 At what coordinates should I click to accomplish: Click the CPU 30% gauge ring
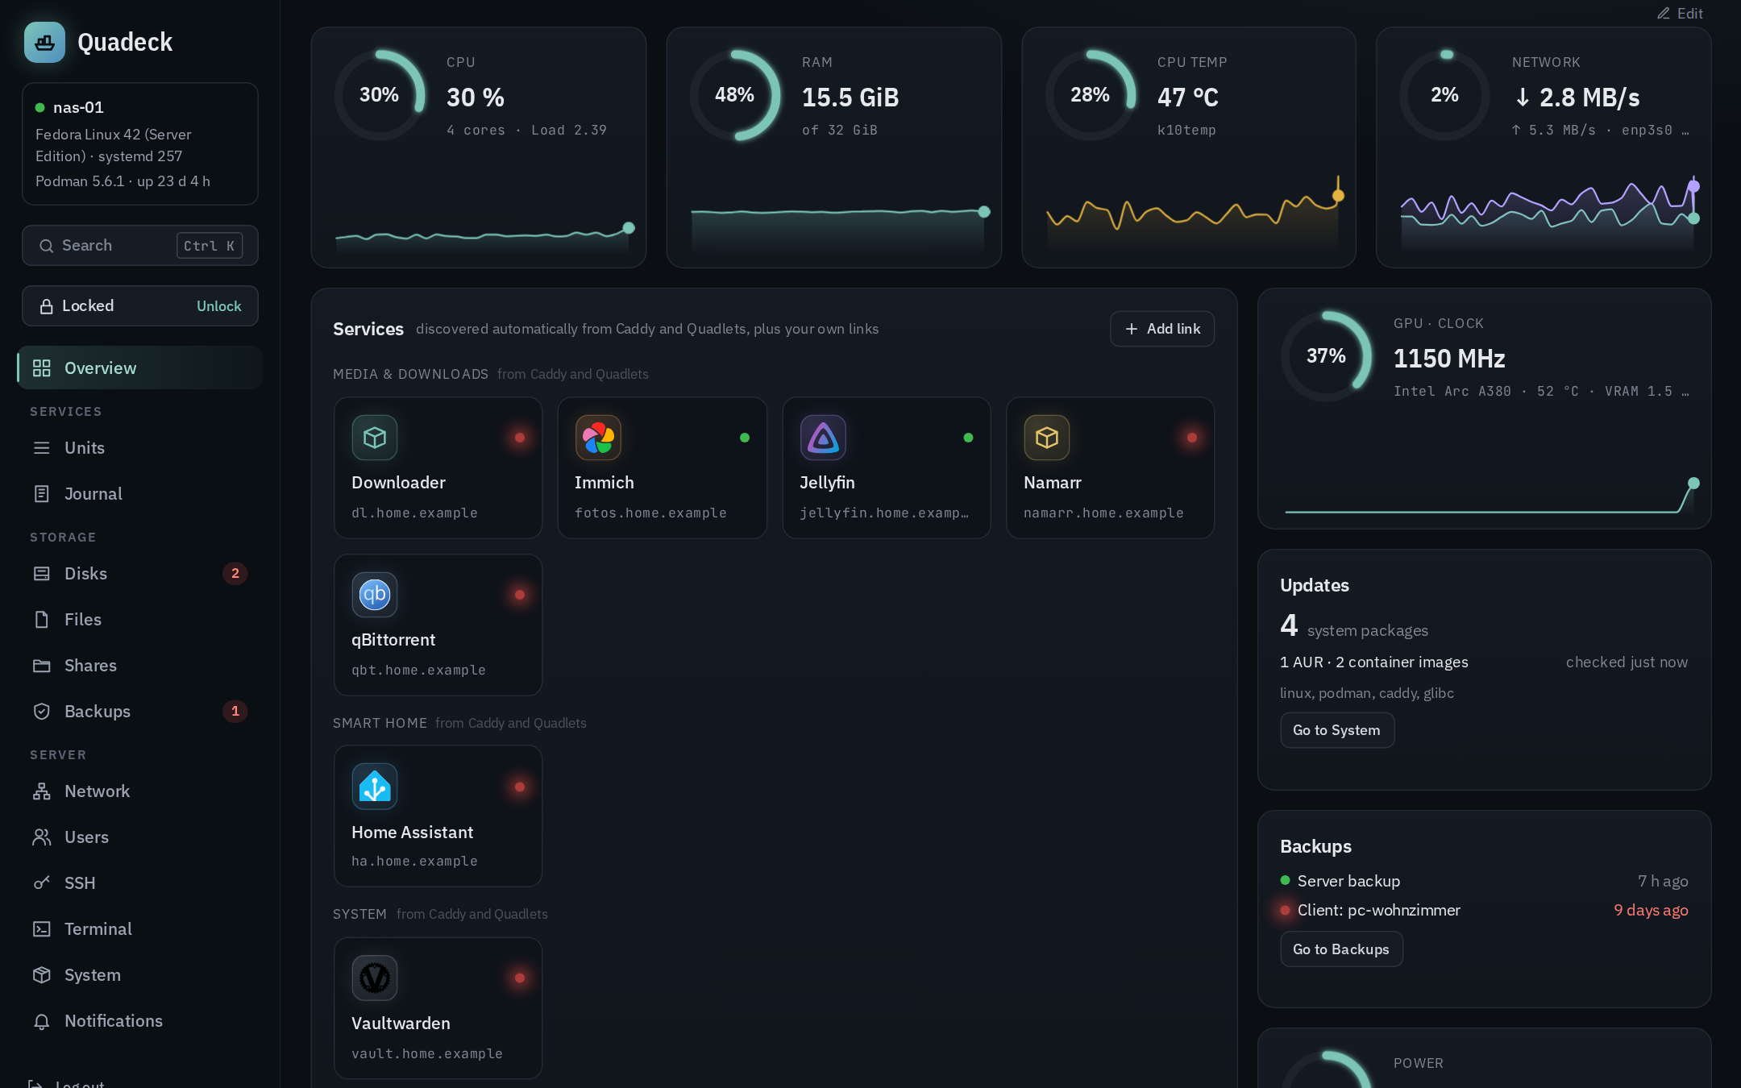point(380,95)
